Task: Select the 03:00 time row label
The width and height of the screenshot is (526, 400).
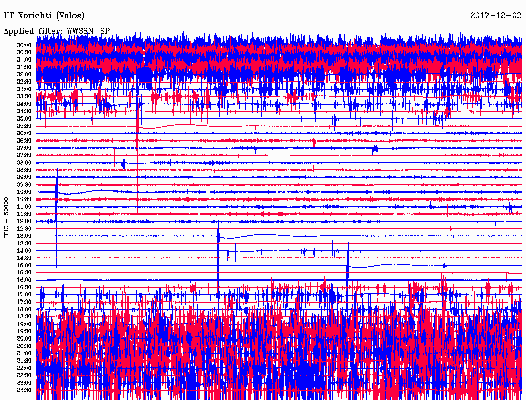Action: tap(24, 89)
